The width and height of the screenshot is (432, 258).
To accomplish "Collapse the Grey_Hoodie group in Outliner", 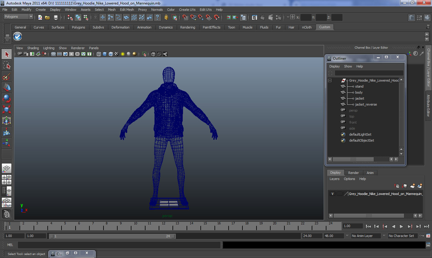I will point(330,80).
